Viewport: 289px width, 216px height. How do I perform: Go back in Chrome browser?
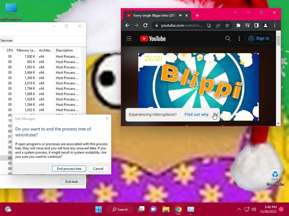click(x=127, y=25)
